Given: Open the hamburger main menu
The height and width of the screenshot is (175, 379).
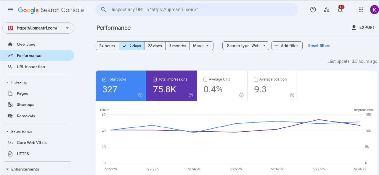Looking at the screenshot, I should tap(10, 10).
